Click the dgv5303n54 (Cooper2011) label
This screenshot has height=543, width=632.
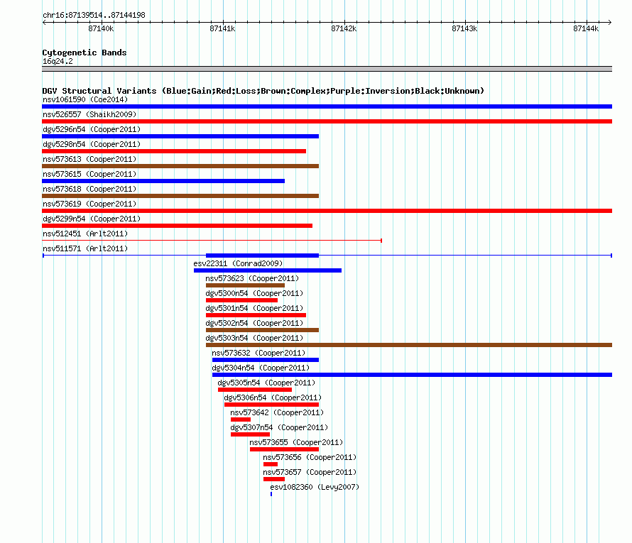254,338
